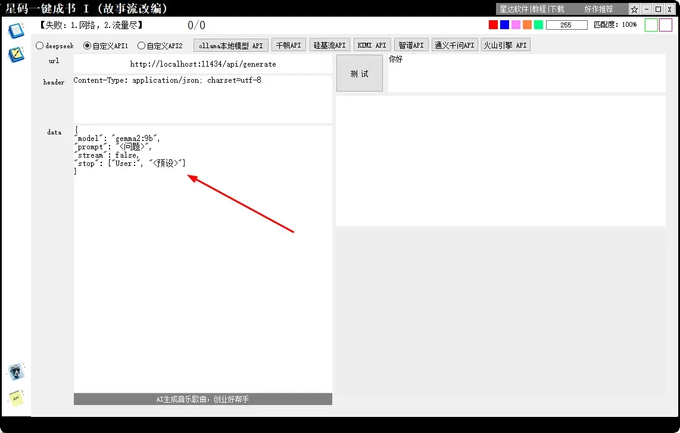Screen dimensions: 680x433
Task: Open the 星达软件|教程|下载 link
Action: pos(532,10)
